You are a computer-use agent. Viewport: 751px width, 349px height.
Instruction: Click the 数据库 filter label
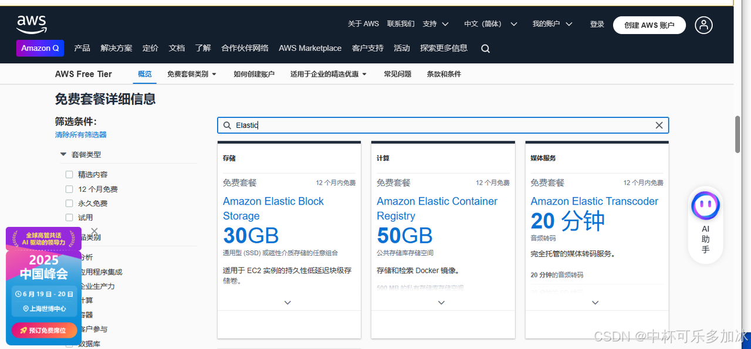(90, 344)
